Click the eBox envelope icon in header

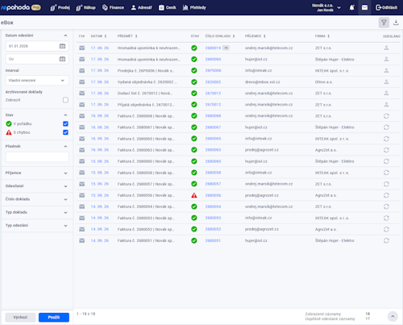364,7
